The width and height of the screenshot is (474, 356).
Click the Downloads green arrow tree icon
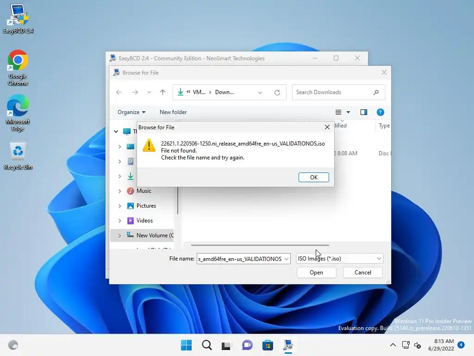130,176
